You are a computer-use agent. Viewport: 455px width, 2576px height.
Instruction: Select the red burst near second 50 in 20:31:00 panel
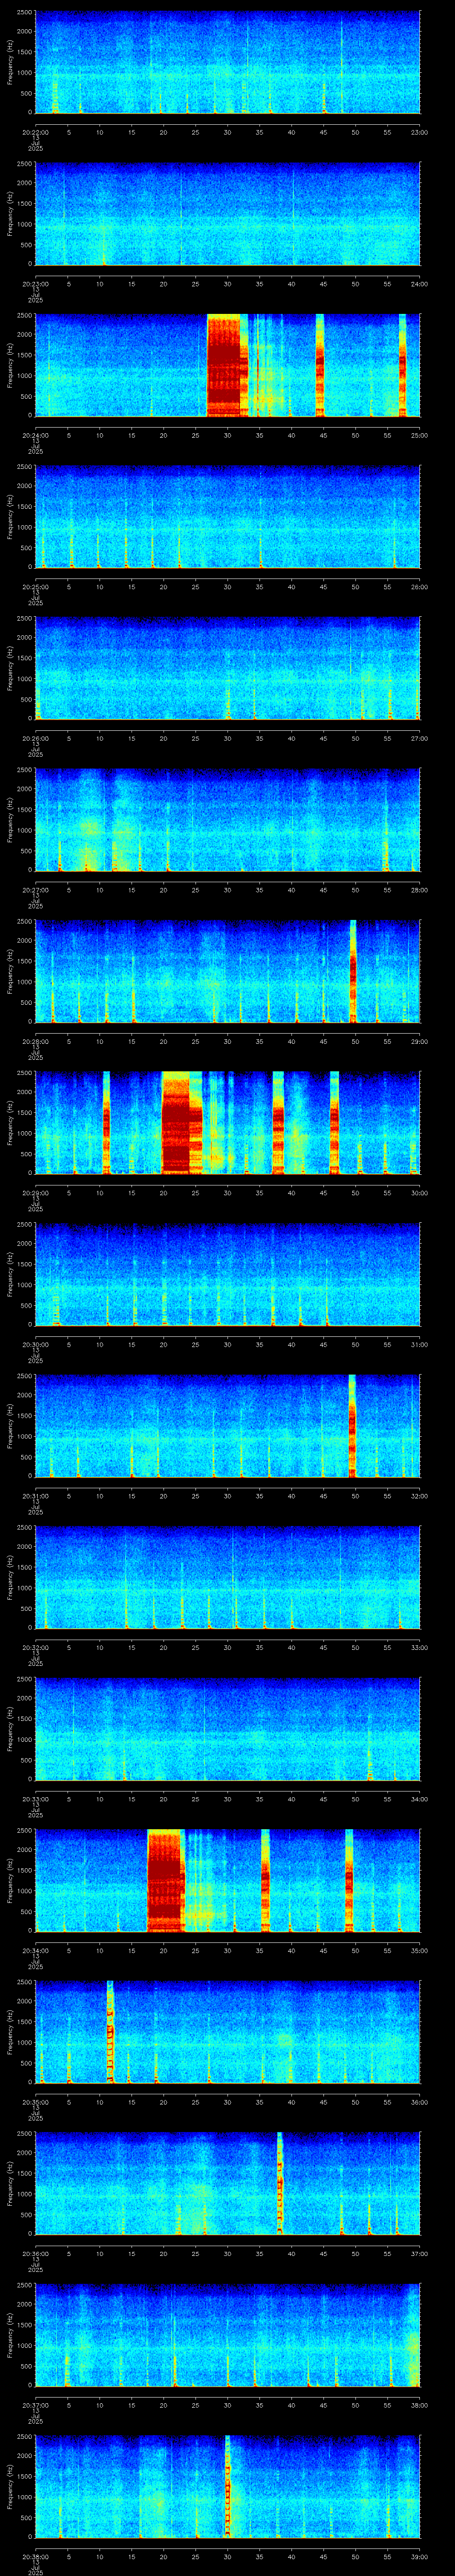point(352,1426)
